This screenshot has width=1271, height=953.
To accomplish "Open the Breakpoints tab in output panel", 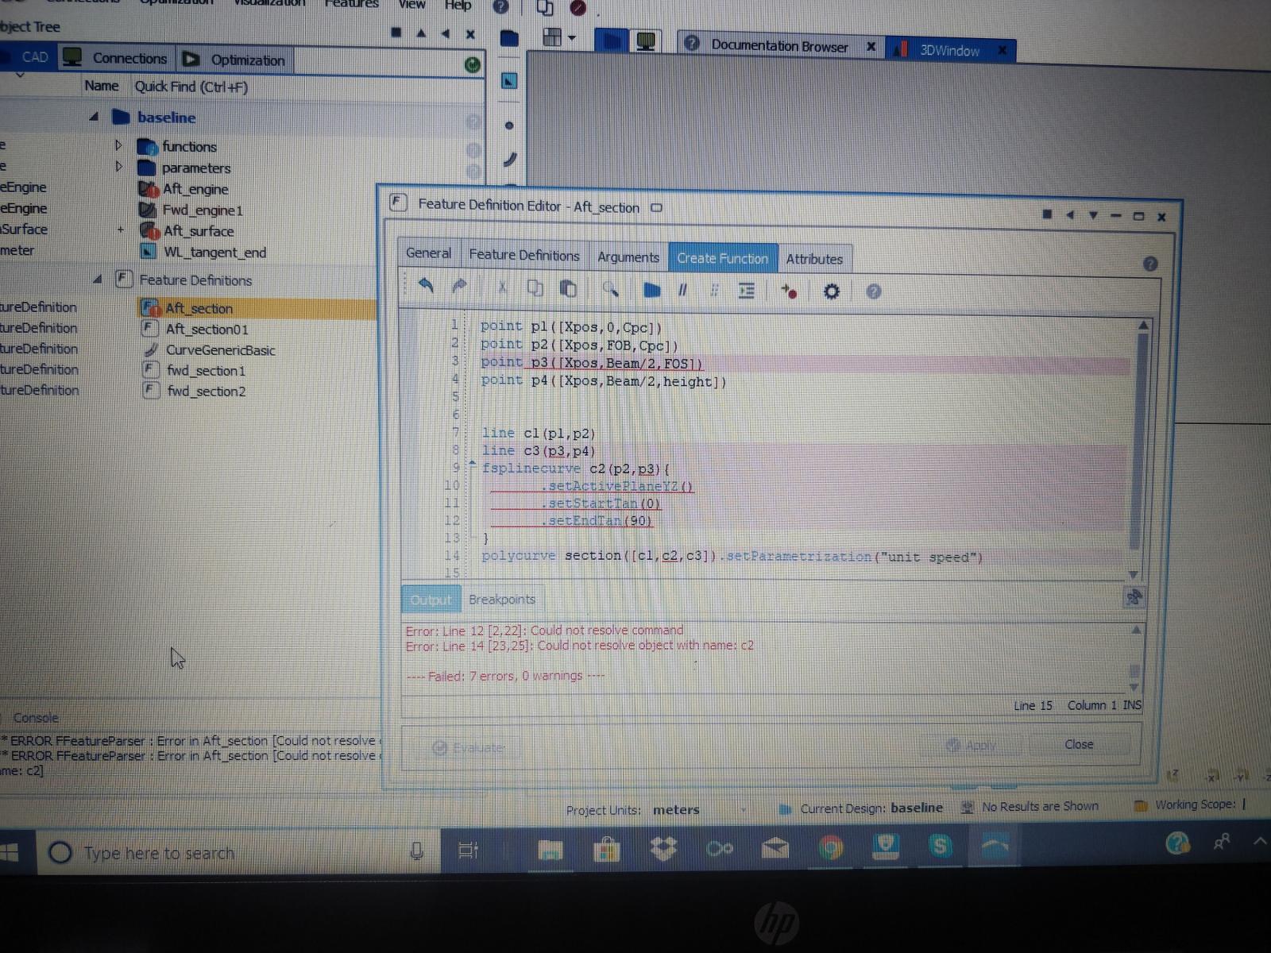I will pyautogui.click(x=501, y=600).
